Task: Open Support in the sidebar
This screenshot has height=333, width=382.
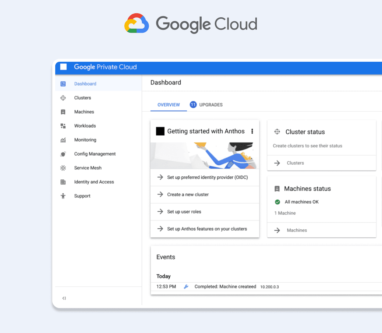Action: pos(98,196)
